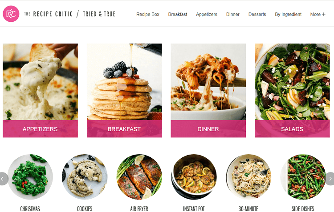Open the Cookies circle image
334x212 pixels.
point(85,177)
